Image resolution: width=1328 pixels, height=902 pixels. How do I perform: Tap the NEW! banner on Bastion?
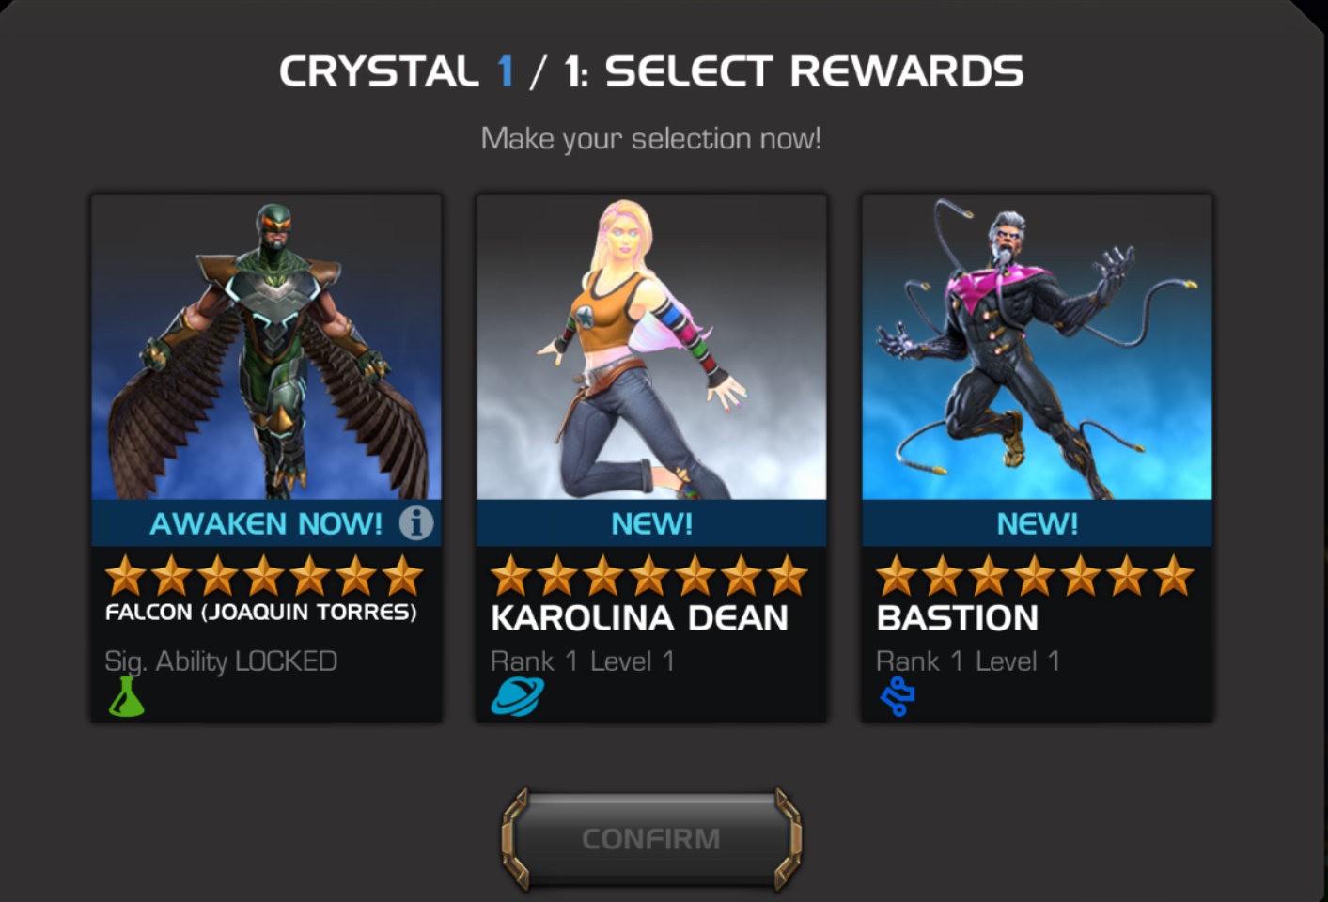[1037, 523]
